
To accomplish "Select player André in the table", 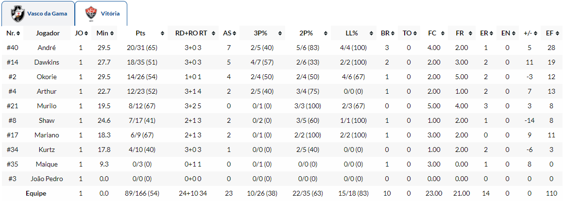I will (47, 48).
